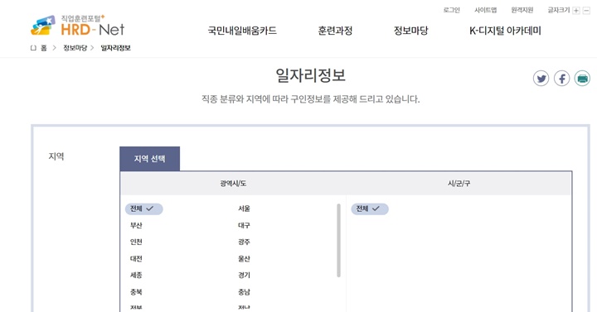Open the 사이트맵 link
This screenshot has height=312, width=597.
coord(485,10)
